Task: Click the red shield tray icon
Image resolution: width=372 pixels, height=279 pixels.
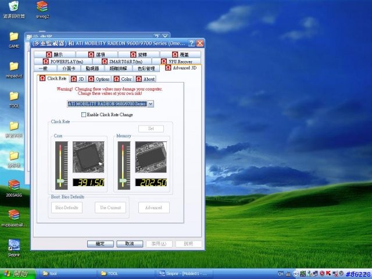Action: (322, 274)
